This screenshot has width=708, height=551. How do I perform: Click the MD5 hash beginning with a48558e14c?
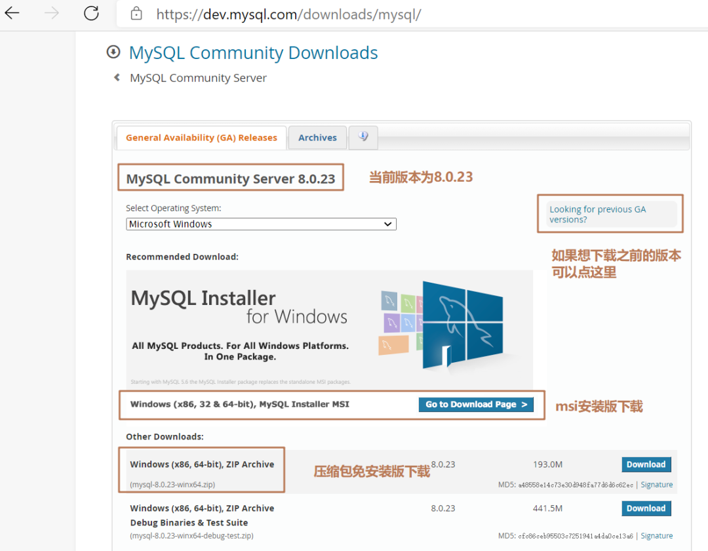[576, 485]
